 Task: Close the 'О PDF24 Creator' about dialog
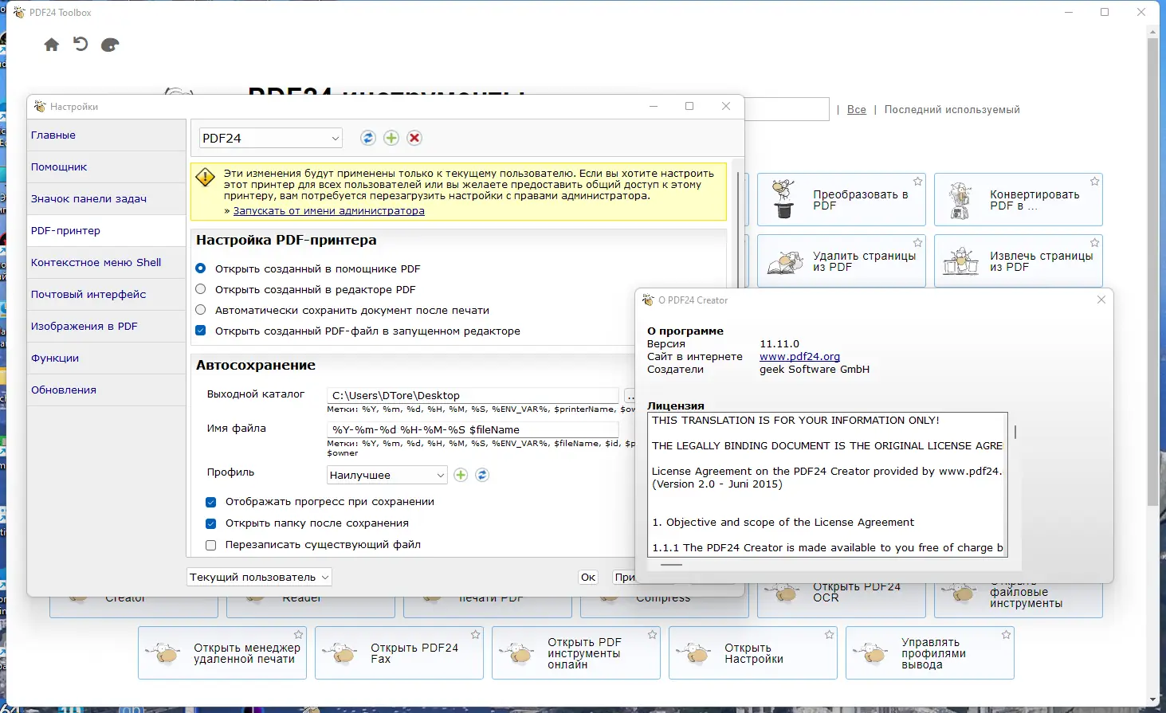[1101, 300]
